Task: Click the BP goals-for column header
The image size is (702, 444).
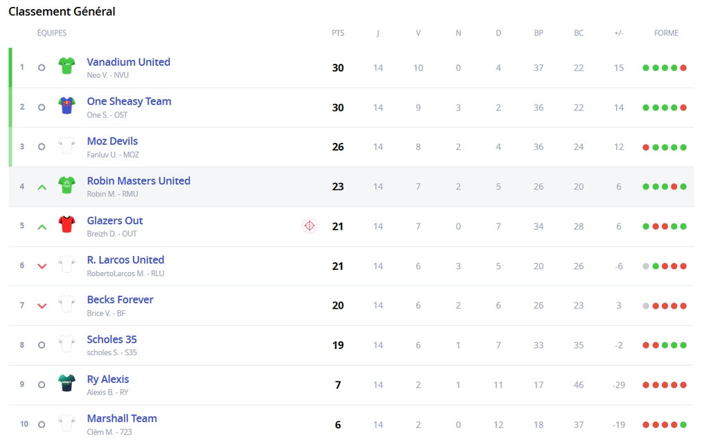Action: coord(538,33)
